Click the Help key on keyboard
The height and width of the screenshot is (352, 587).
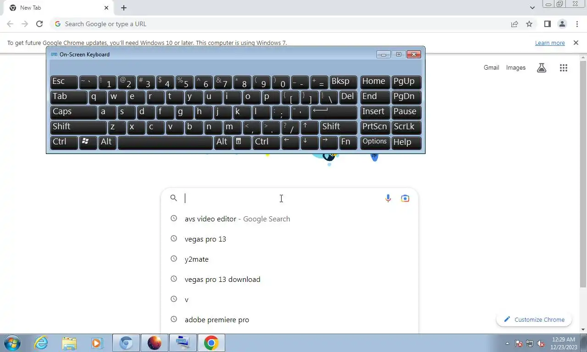pos(406,143)
